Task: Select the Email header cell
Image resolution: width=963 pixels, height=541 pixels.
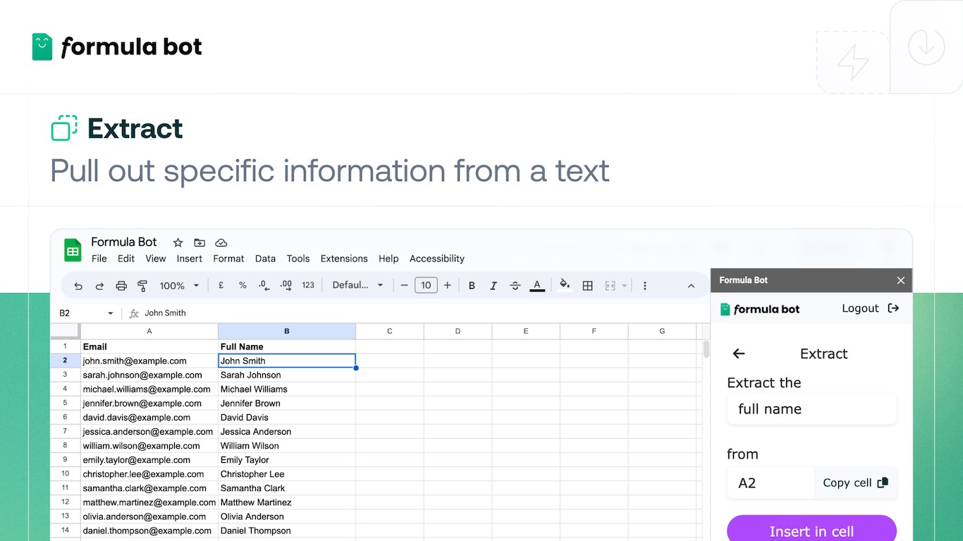Action: click(149, 347)
